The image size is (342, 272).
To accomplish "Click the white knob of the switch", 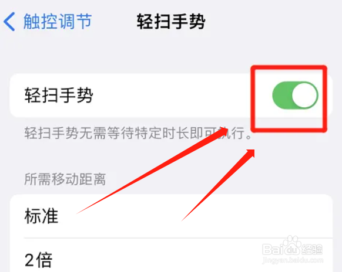I will pyautogui.click(x=304, y=96).
